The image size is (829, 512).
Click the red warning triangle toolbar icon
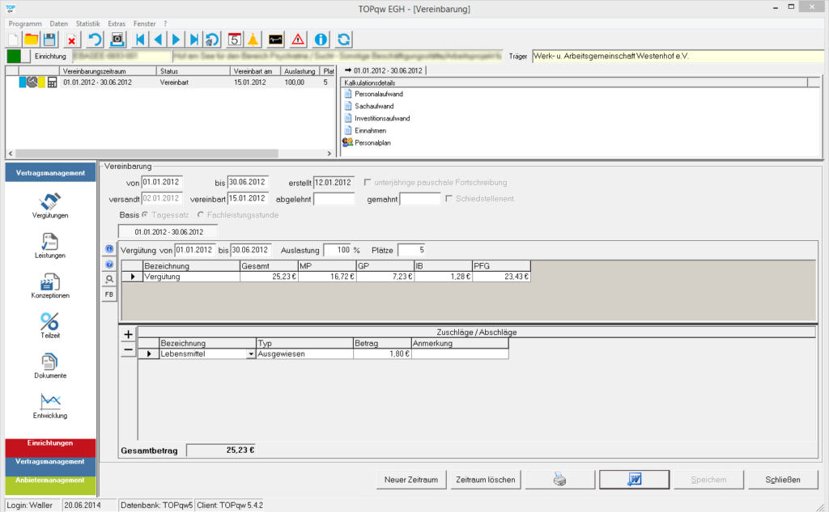click(299, 39)
